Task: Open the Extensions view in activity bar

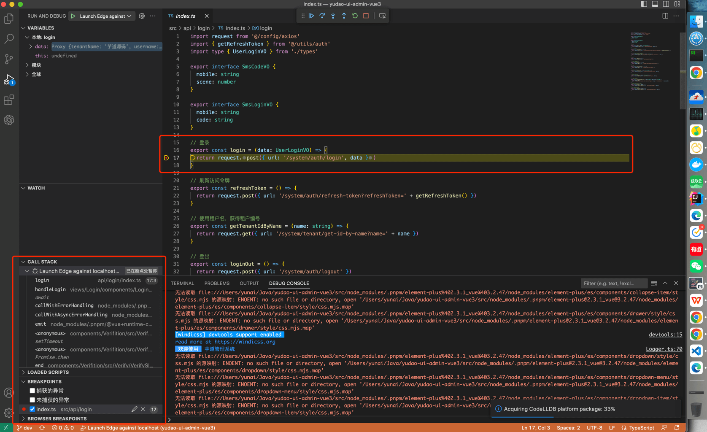Action: tap(9, 100)
